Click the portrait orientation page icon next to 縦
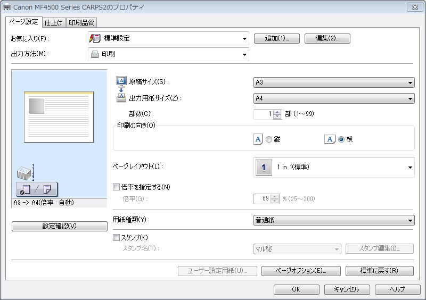Image resolution: width=426 pixels, height=300 pixels. [258, 139]
